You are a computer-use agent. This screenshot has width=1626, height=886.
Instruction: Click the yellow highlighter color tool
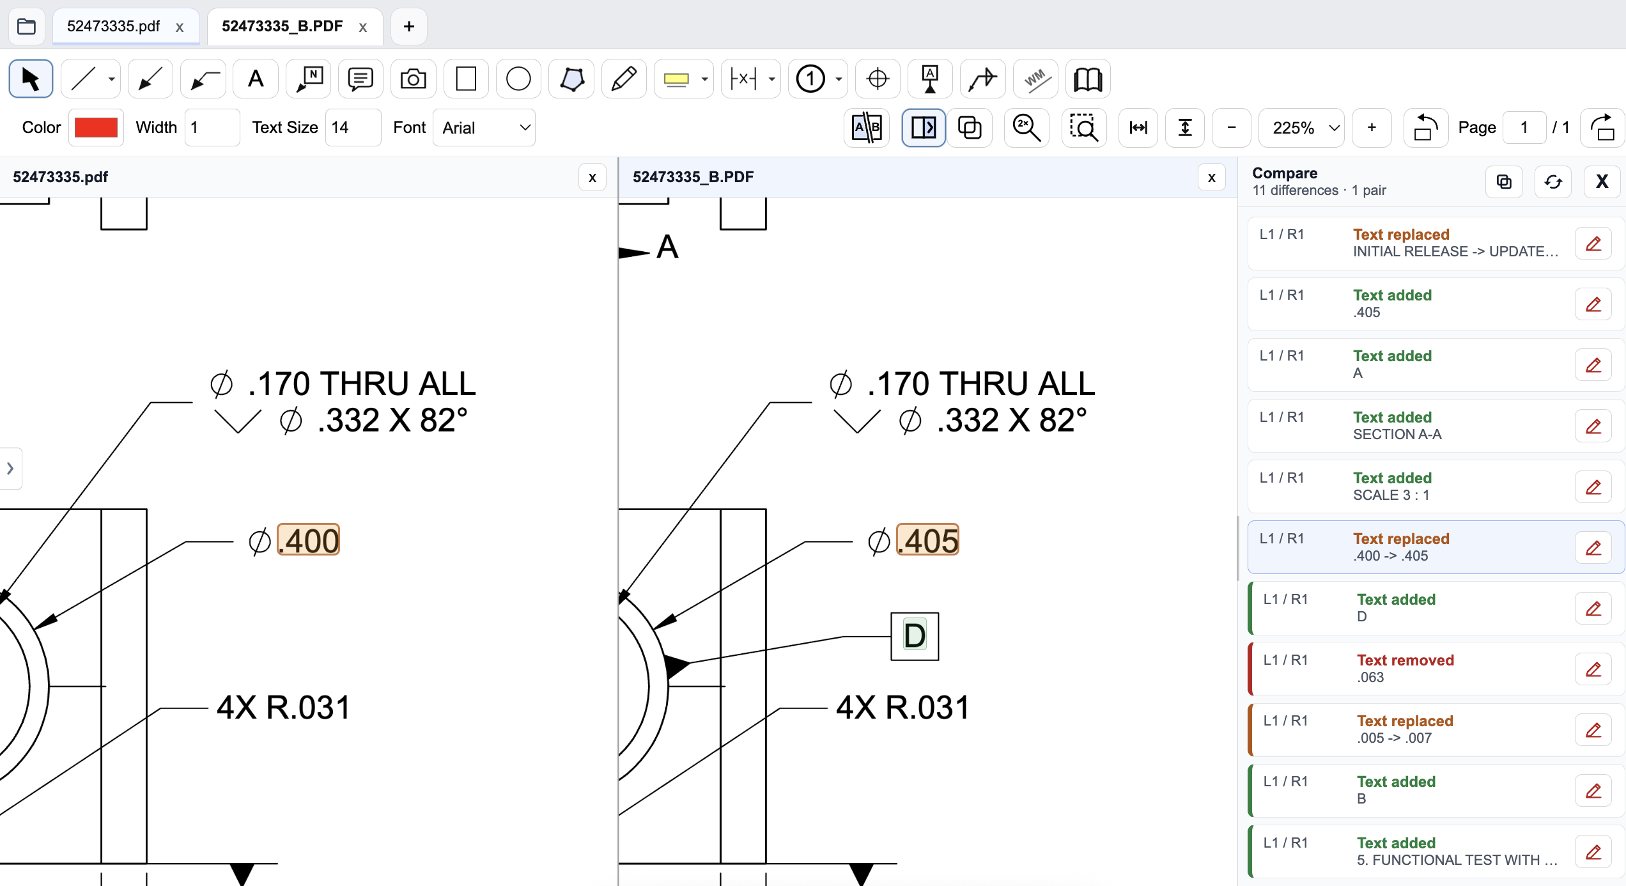tap(676, 79)
